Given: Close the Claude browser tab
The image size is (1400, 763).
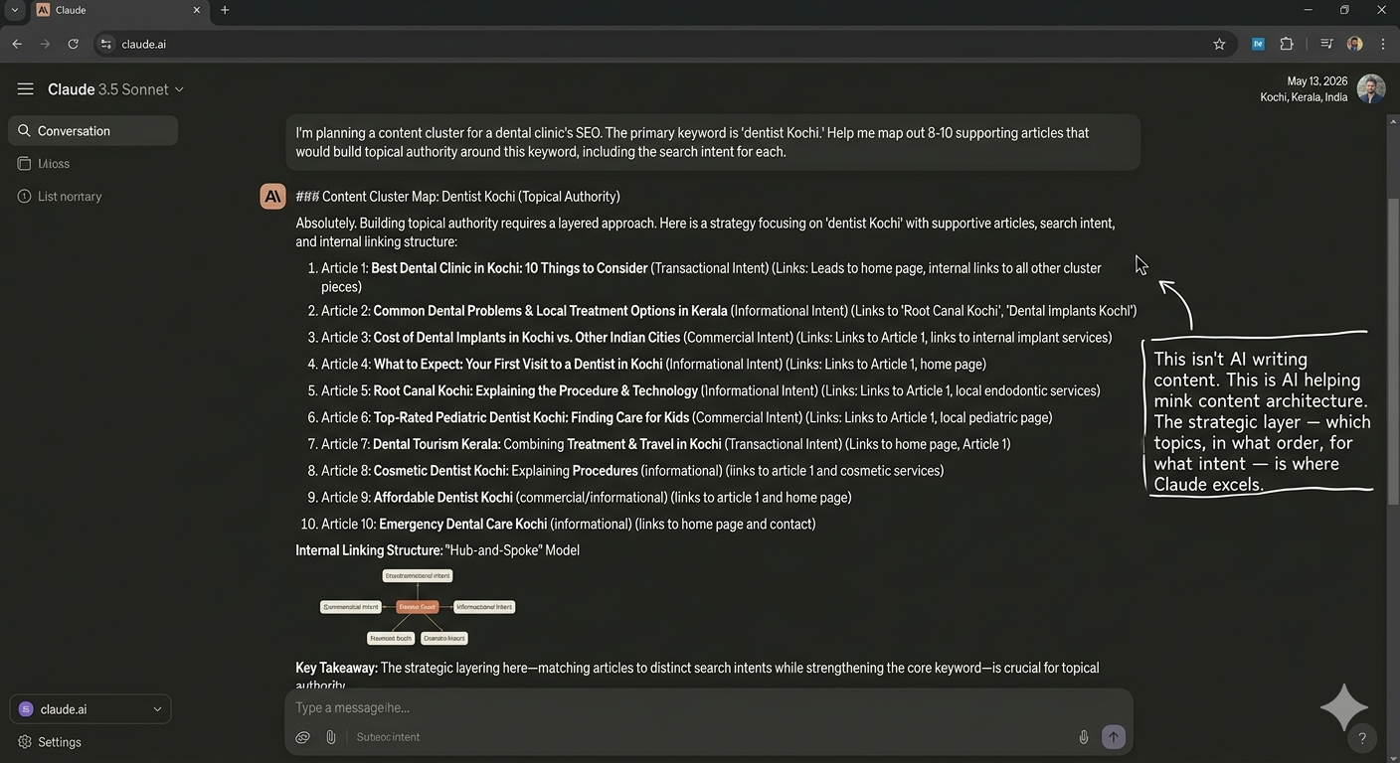Looking at the screenshot, I should point(196,10).
